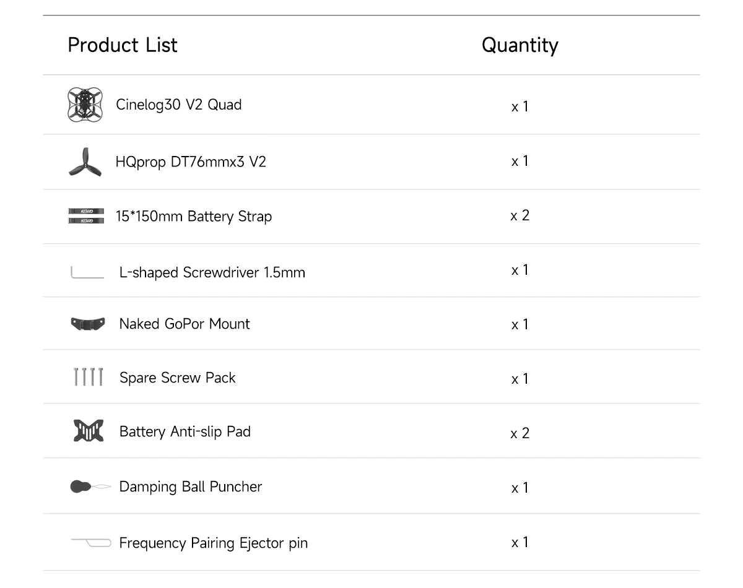Viewport: 743px width, 588px height.
Task: Click the damping ball puncher icon
Action: click(x=89, y=487)
